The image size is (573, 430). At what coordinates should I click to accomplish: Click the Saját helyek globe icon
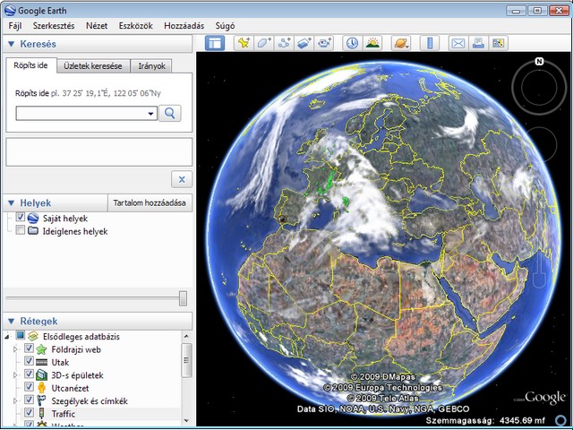[x=33, y=219]
